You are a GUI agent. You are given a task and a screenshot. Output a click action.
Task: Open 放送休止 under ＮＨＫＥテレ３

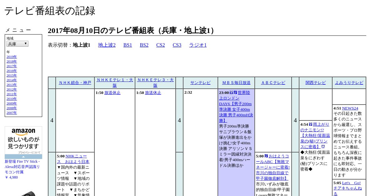pyautogui.click(x=153, y=93)
